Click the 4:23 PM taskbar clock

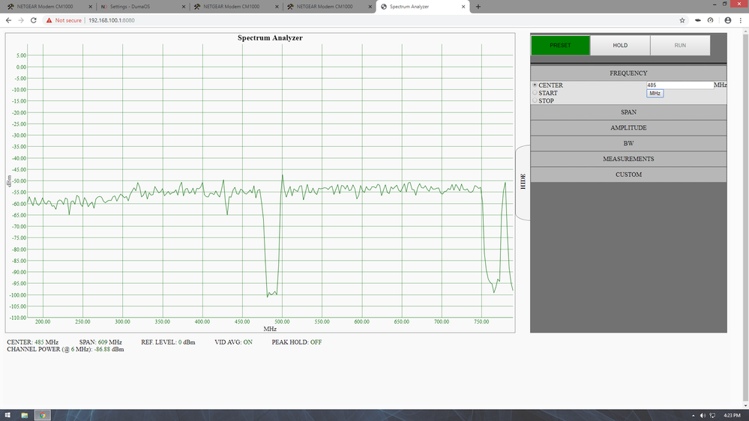coord(732,416)
